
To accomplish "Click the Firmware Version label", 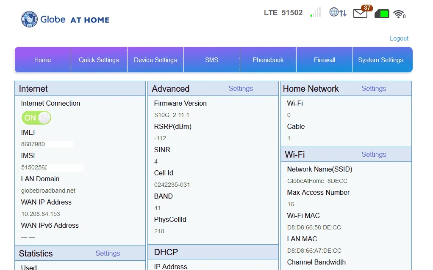I will (180, 104).
